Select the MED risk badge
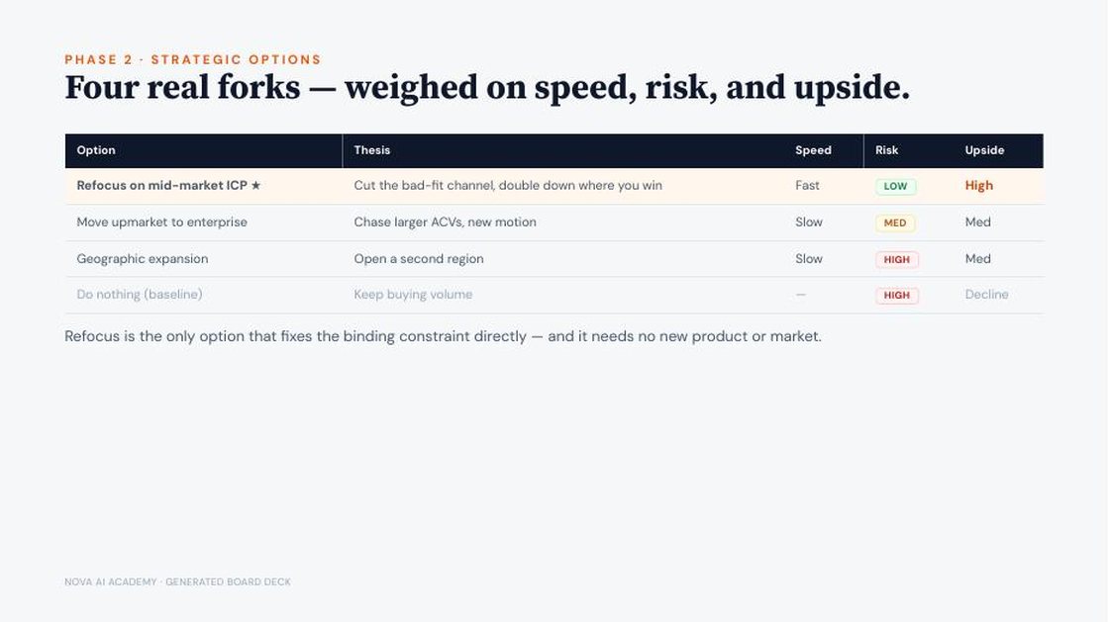This screenshot has width=1109, height=622. coord(895,223)
